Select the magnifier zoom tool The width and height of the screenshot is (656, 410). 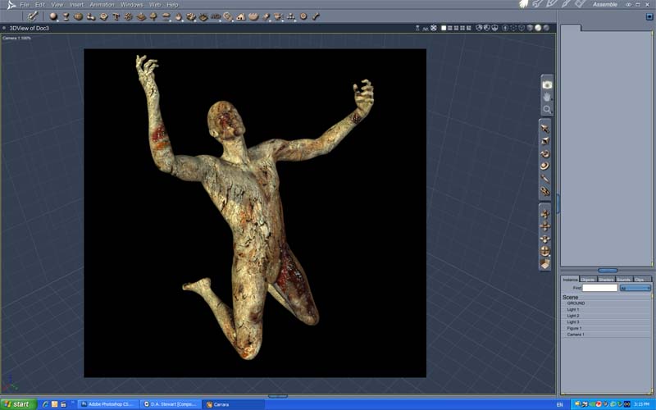(x=547, y=110)
